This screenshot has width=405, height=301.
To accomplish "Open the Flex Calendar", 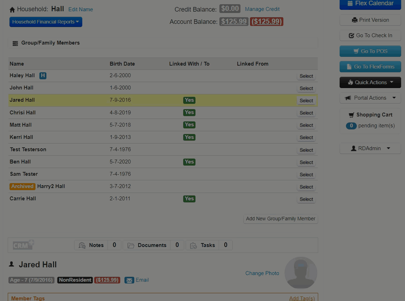I will click(370, 4).
